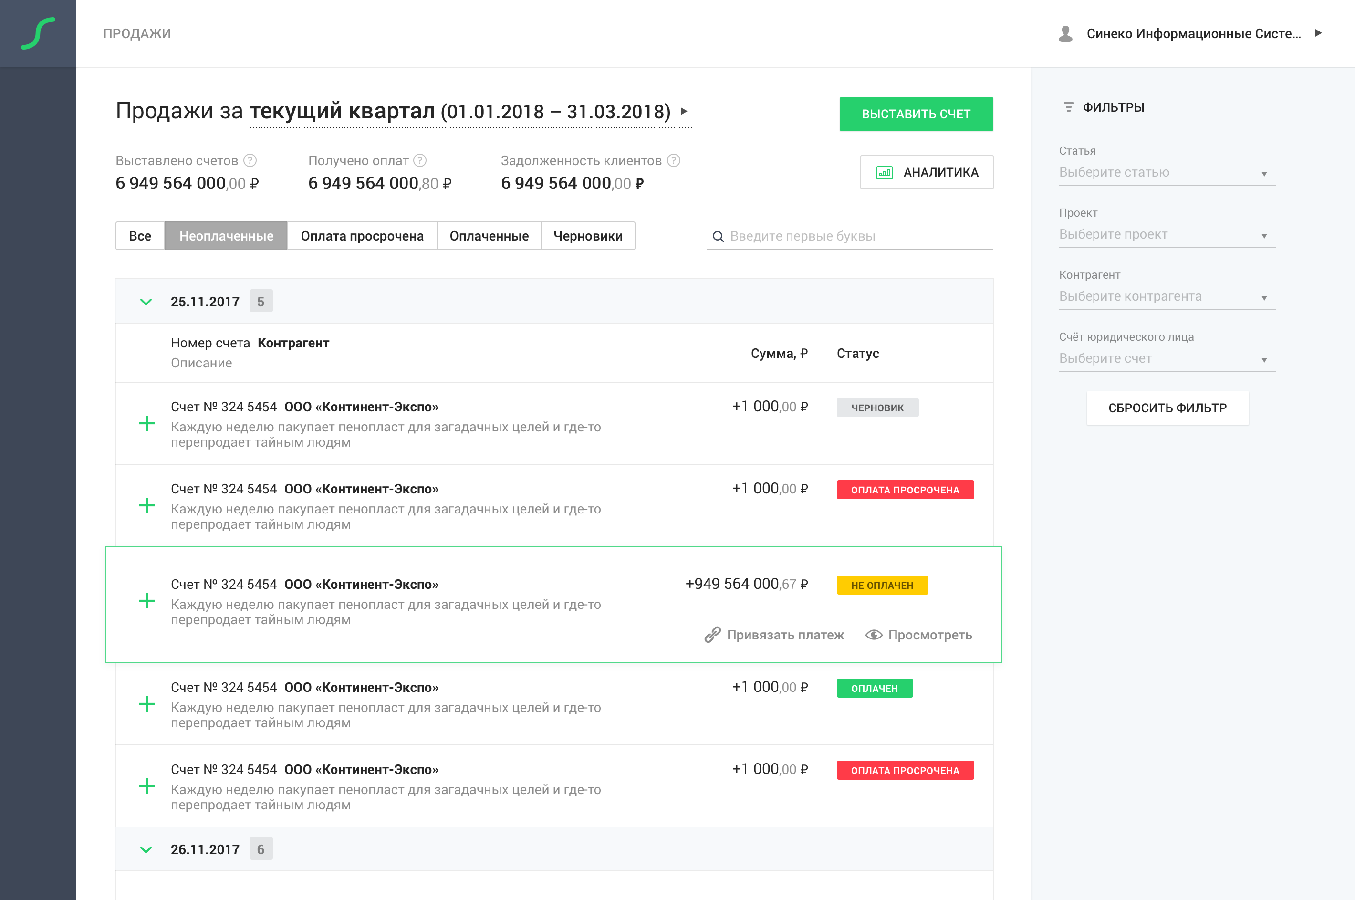Collapse the 25.11.2017 date group
Image resolution: width=1355 pixels, height=900 pixels.
[x=146, y=302]
